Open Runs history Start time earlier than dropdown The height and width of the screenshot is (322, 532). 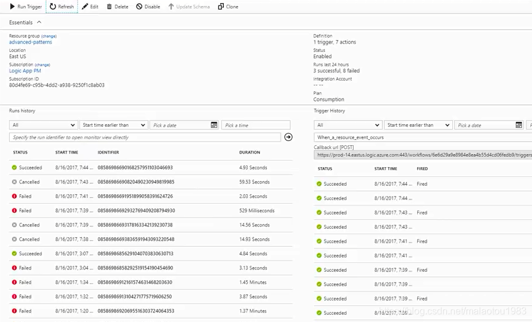click(x=114, y=125)
